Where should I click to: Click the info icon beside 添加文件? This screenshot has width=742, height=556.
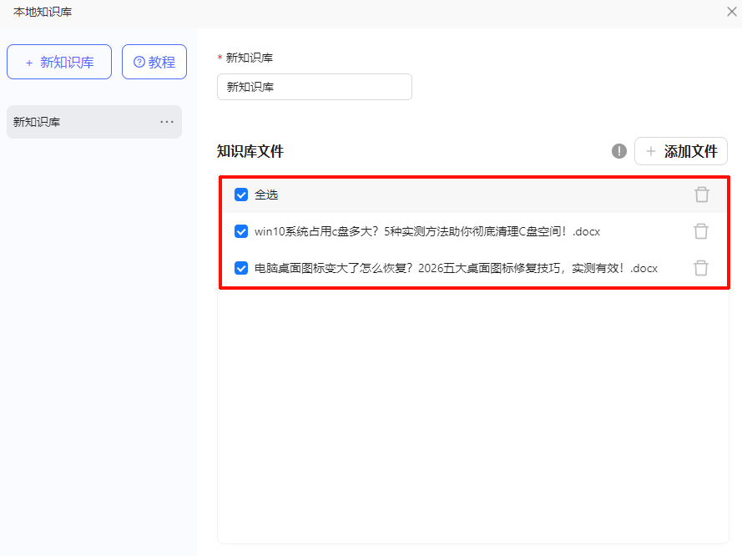tap(618, 151)
